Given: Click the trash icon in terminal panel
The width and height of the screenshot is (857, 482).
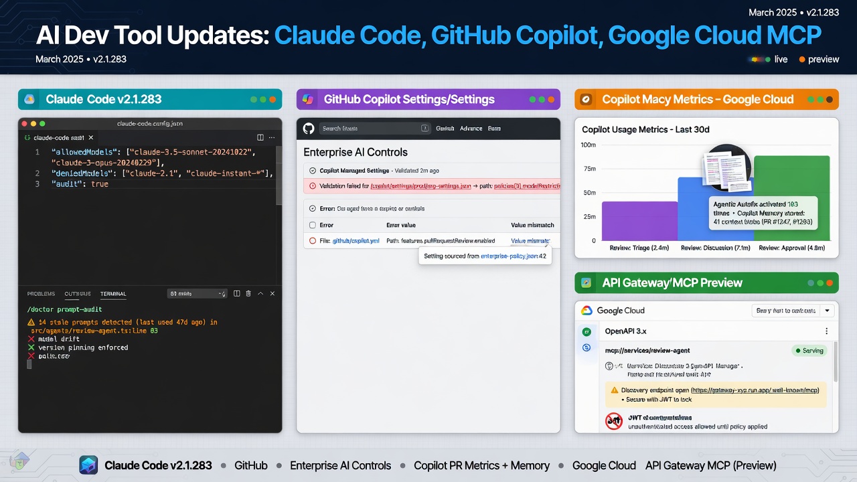Looking at the screenshot, I should (x=248, y=293).
